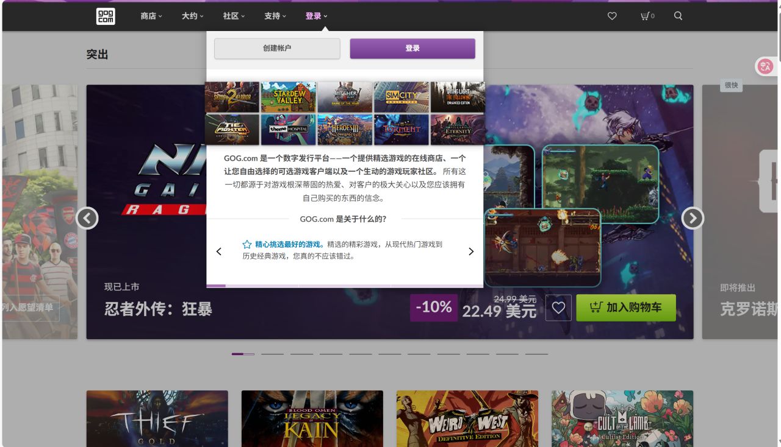Image resolution: width=781 pixels, height=447 pixels.
Task: Click the 创建帐户 button
Action: [277, 49]
